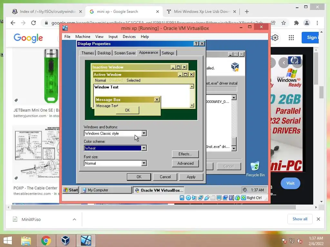The image size is (330, 247).
Task: Click the XP Start button
Action: click(x=71, y=190)
